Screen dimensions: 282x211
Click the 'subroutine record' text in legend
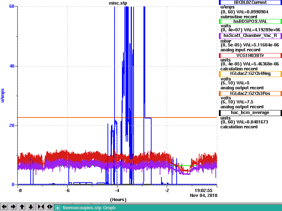(x=239, y=17)
